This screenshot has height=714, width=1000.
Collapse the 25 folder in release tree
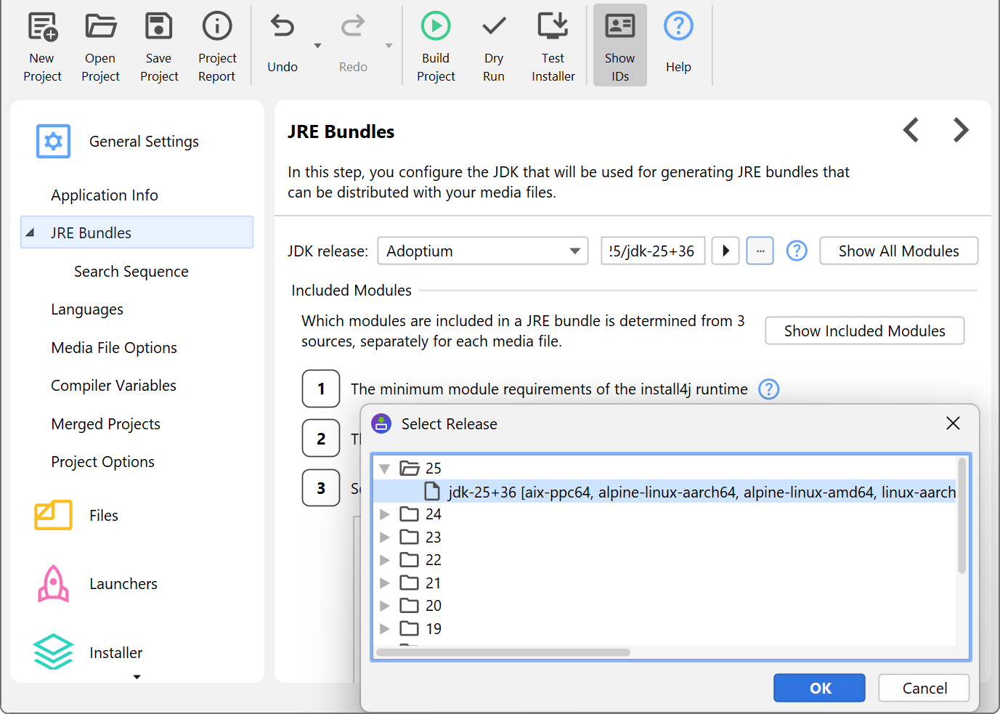pyautogui.click(x=385, y=468)
